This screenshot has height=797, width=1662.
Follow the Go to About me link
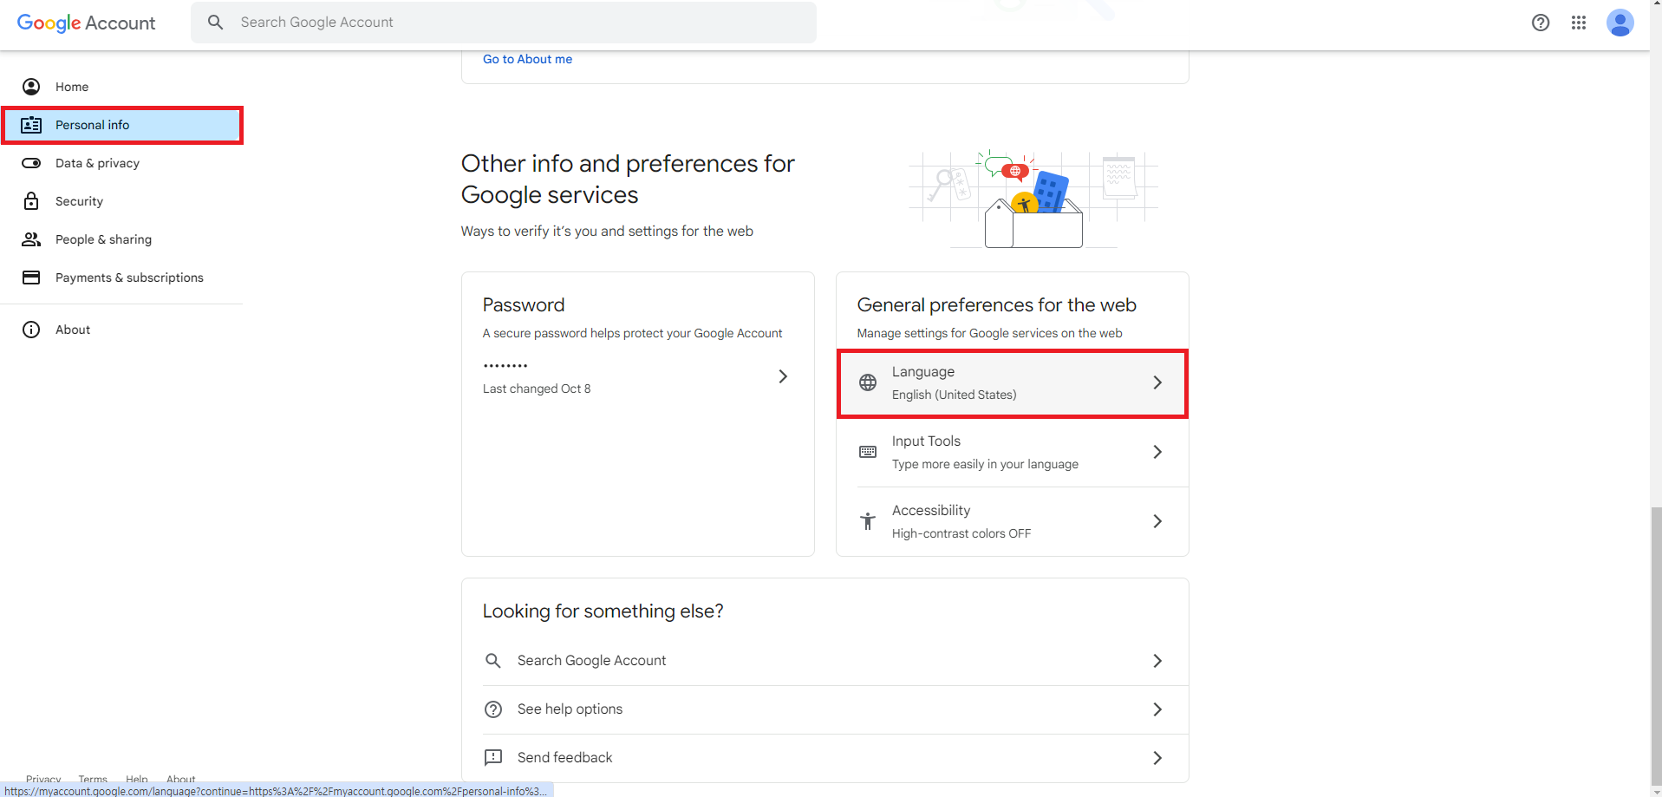(x=527, y=59)
